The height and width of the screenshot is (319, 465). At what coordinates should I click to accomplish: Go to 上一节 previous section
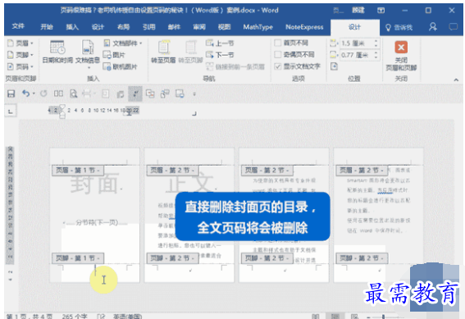pos(220,43)
